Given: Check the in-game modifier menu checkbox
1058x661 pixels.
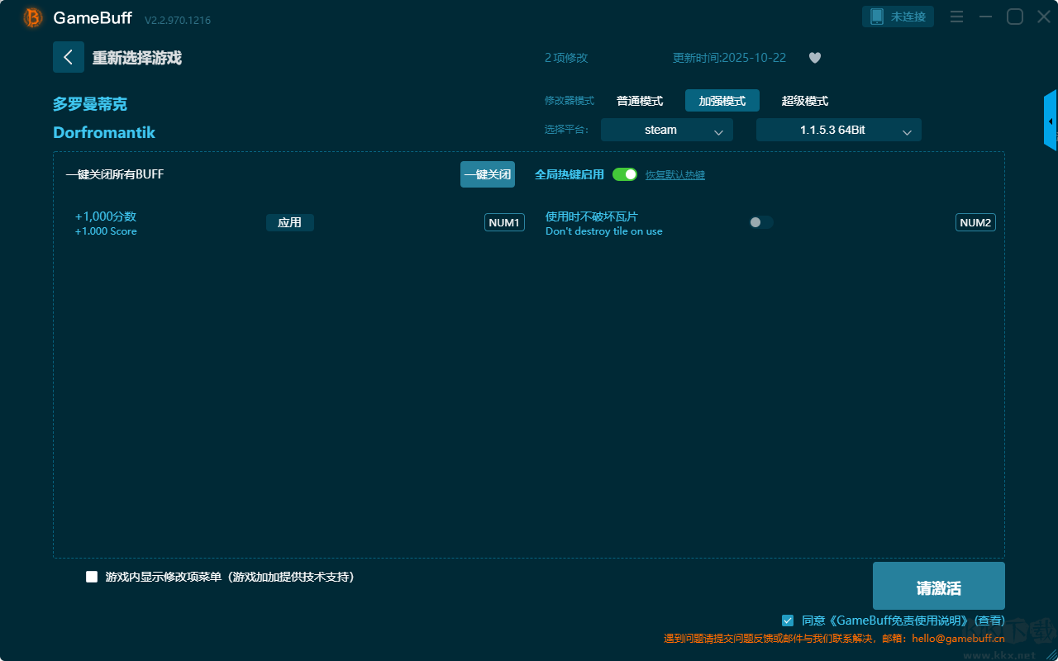Looking at the screenshot, I should click(92, 577).
